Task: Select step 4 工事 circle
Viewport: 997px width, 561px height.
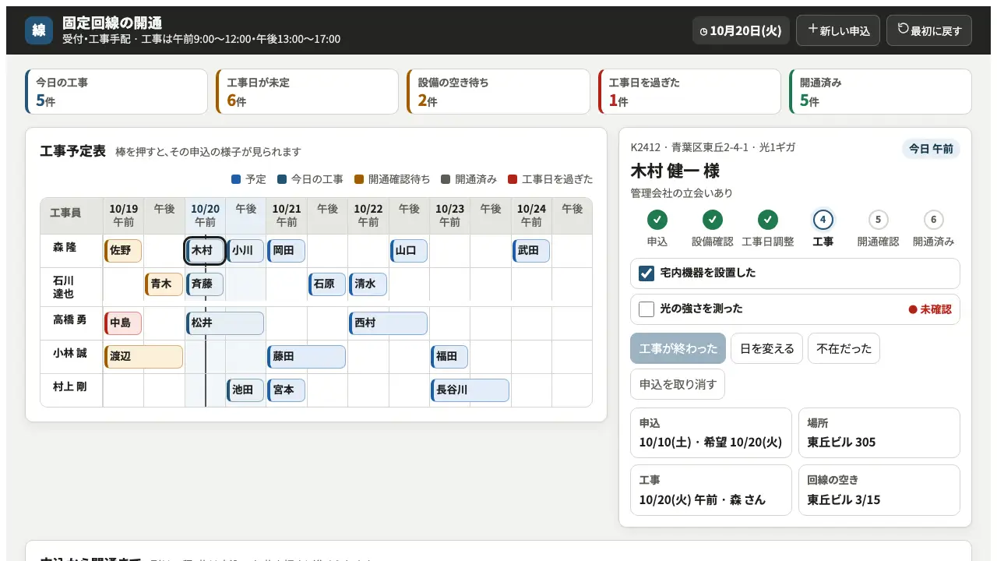Action: coord(823,220)
